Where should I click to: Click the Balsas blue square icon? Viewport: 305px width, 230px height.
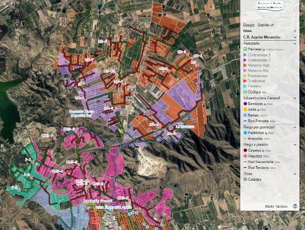246,115
